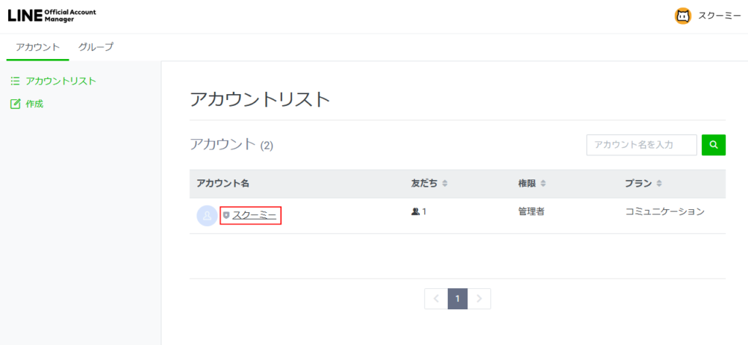
Task: Sort by 権限 column arrows
Action: pyautogui.click(x=543, y=184)
